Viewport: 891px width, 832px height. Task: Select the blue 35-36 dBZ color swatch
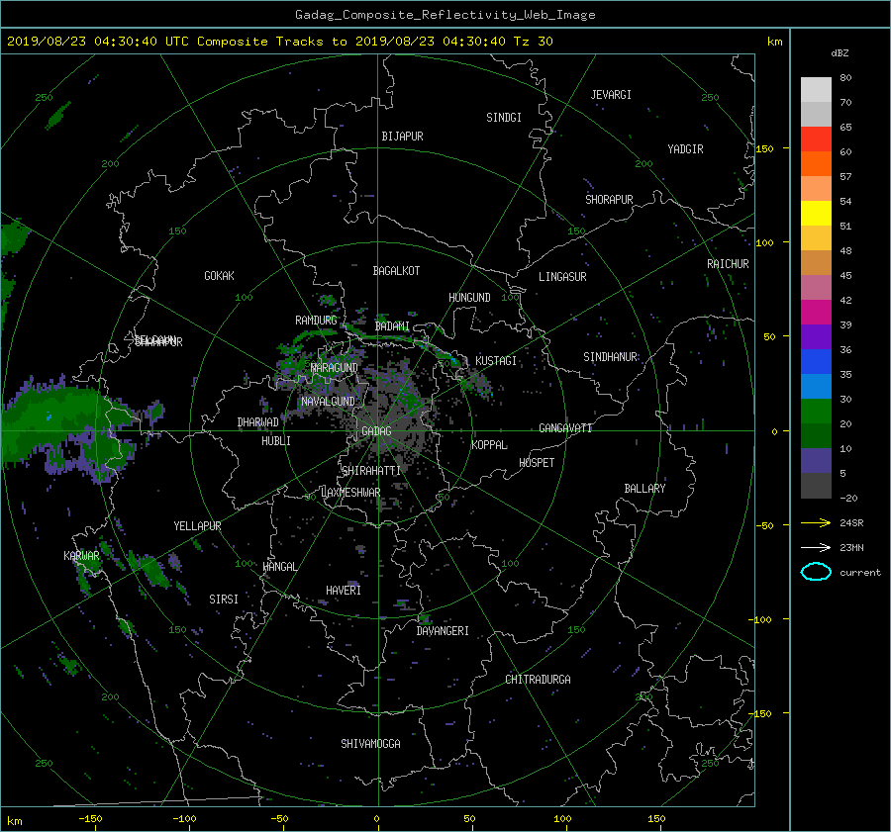point(816,362)
